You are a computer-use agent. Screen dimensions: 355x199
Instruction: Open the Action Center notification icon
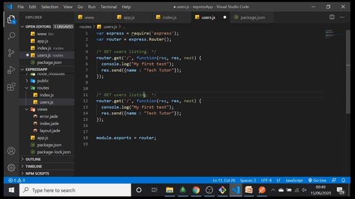[x=340, y=191]
